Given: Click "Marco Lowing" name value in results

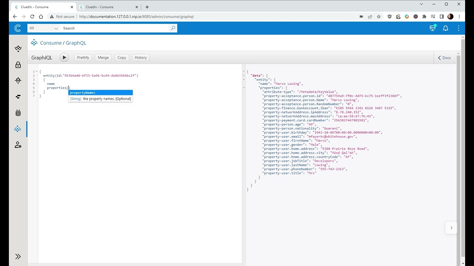Looking at the screenshot, I should point(288,83).
